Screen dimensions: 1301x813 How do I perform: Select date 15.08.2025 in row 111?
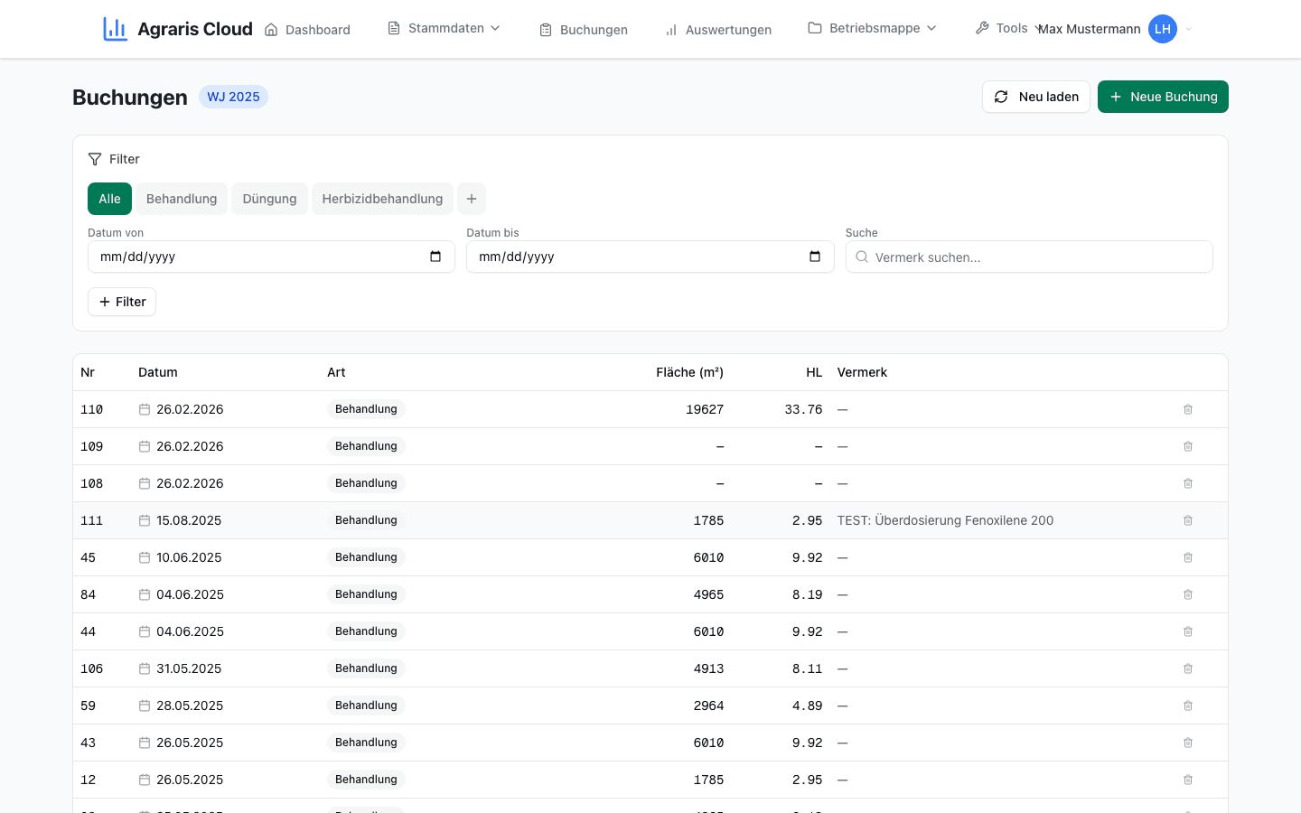(189, 520)
